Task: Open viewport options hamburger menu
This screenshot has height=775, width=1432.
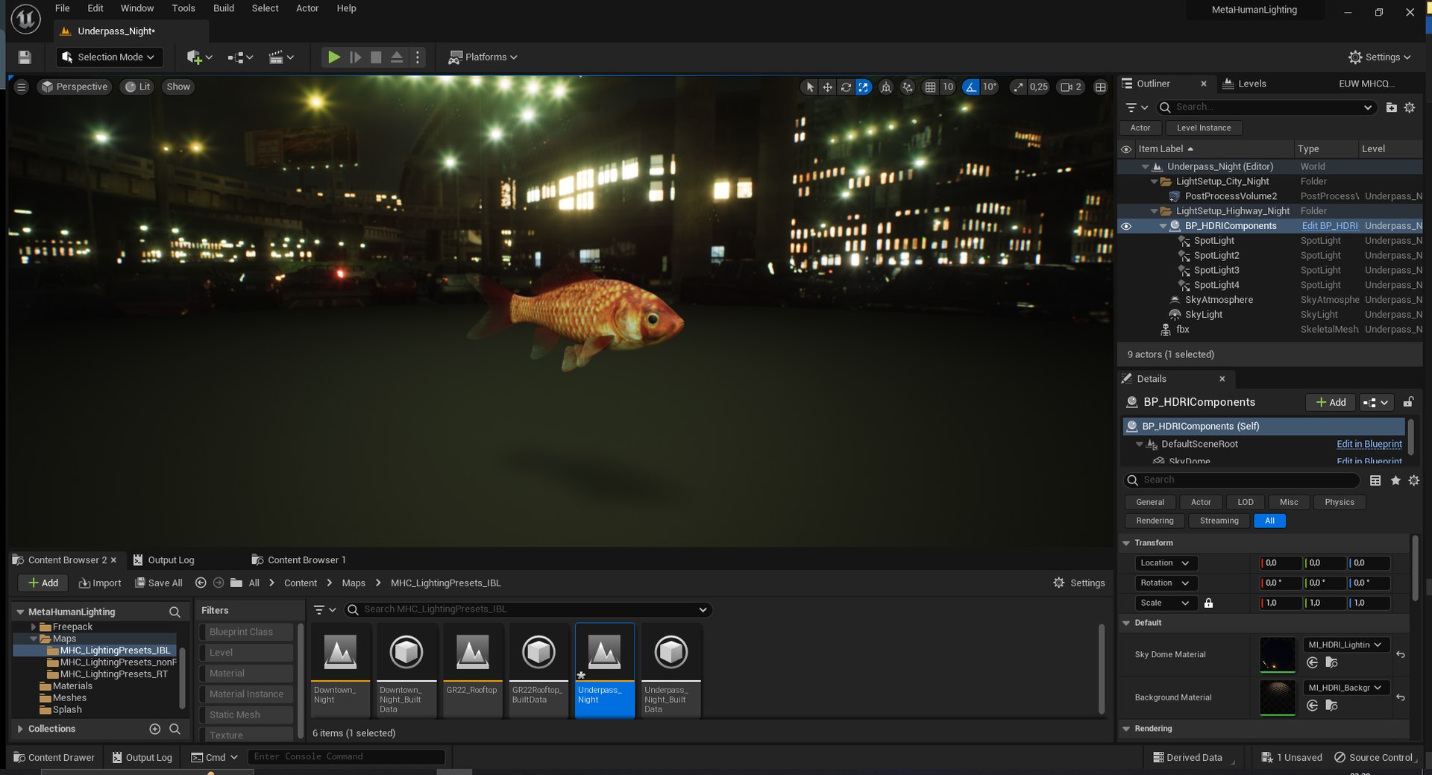Action: 22,87
